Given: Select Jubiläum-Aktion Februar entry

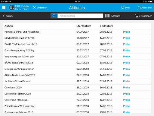Looking at the screenshot, I should [x=17, y=81].
